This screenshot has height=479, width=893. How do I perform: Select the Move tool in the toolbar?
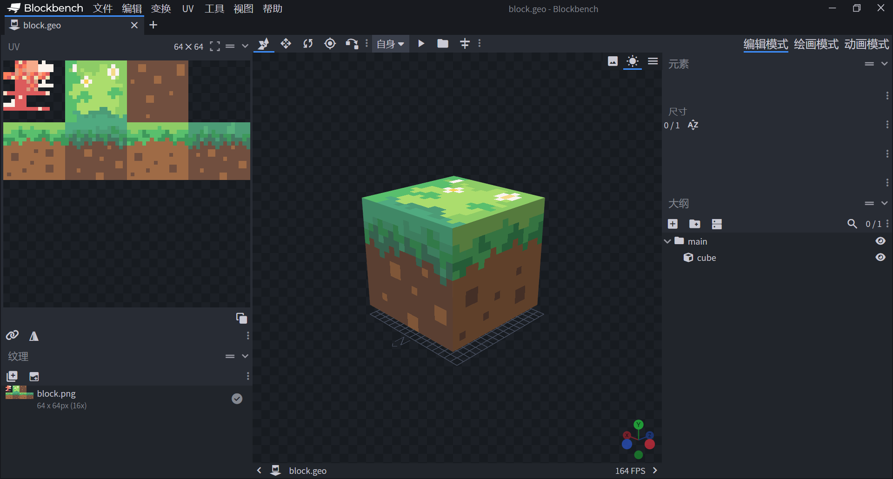pyautogui.click(x=286, y=43)
